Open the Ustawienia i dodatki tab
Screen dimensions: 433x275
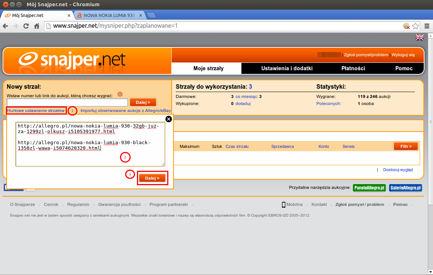click(287, 68)
